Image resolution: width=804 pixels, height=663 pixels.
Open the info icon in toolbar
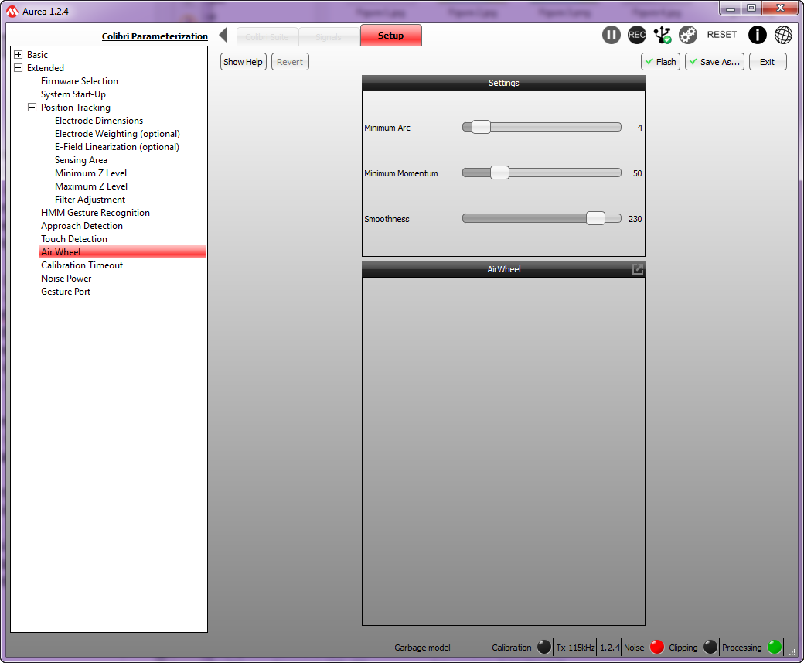point(758,35)
